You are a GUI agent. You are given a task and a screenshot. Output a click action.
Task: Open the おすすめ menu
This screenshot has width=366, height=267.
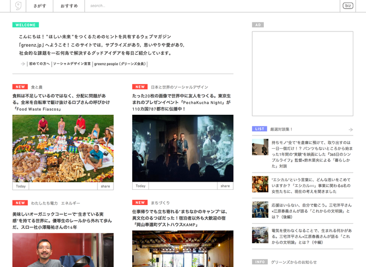click(x=69, y=6)
